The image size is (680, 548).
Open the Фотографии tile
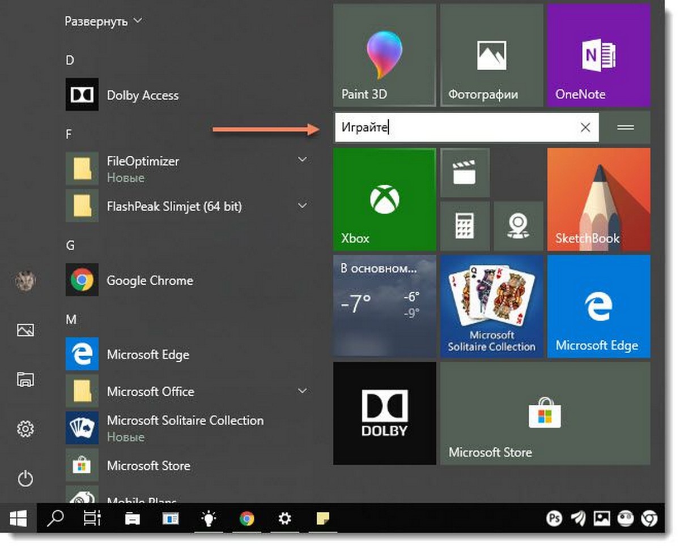(491, 55)
